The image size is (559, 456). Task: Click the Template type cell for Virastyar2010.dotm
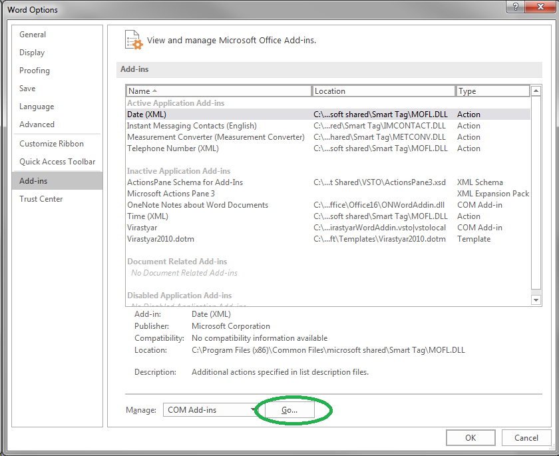point(474,239)
